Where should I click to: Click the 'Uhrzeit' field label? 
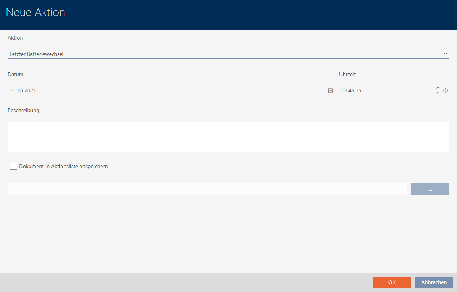[347, 74]
